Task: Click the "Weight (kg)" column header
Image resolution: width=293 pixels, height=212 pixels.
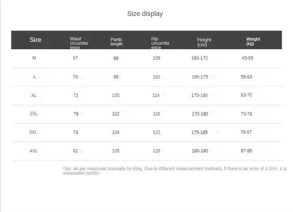Action: [253, 41]
